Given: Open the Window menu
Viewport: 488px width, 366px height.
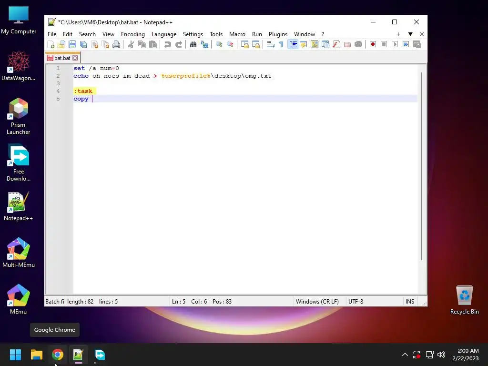Looking at the screenshot, I should [x=305, y=34].
